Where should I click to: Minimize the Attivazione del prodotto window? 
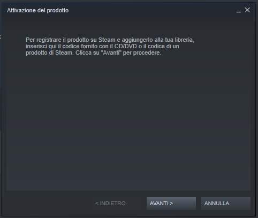(x=239, y=11)
